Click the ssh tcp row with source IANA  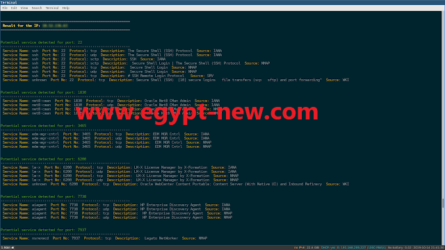coord(112,51)
